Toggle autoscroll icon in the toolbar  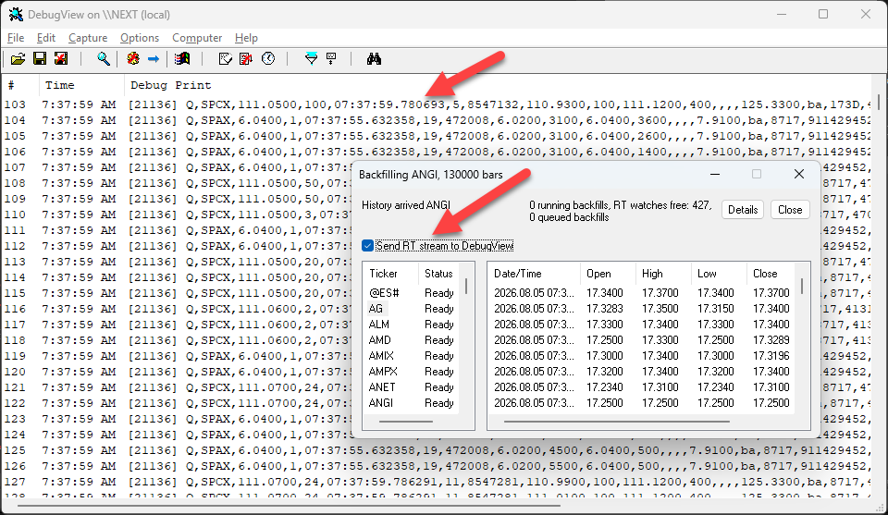(246, 59)
